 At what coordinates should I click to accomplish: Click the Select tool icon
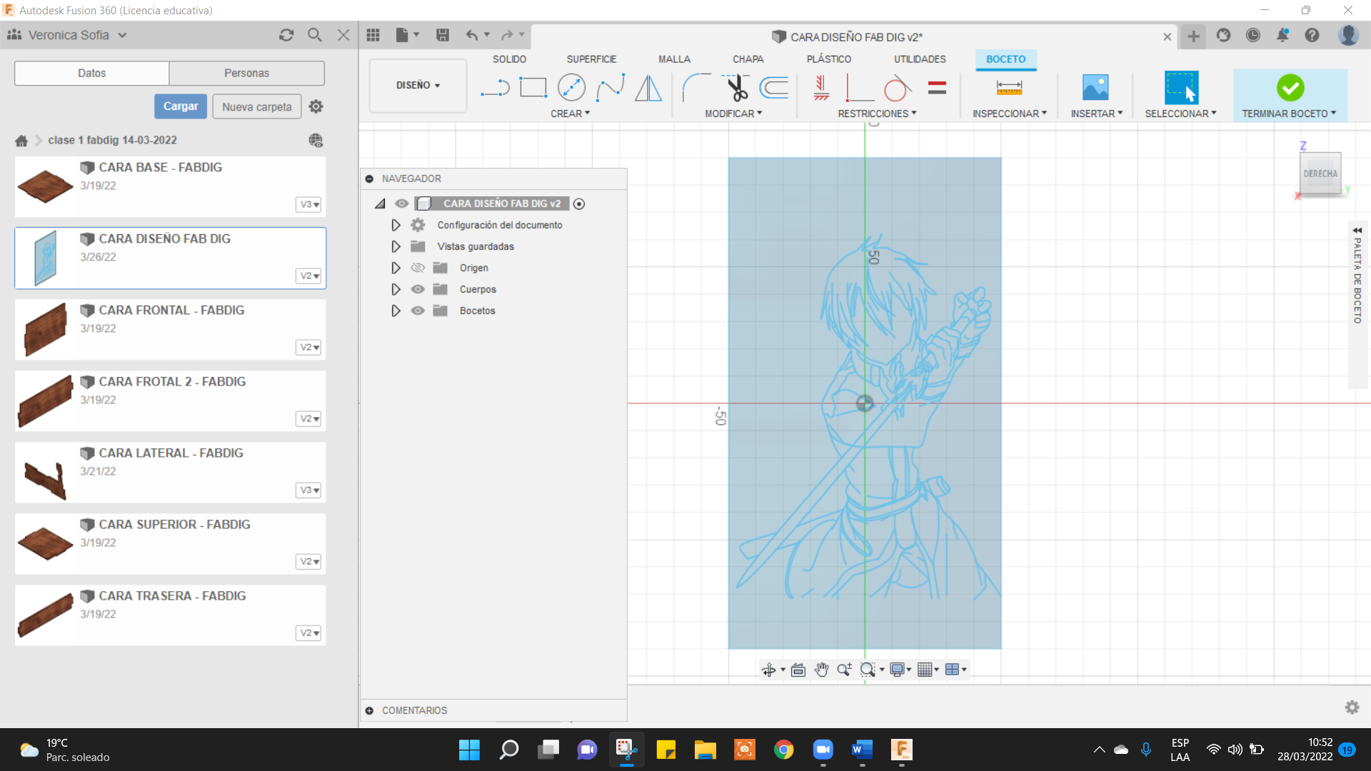[x=1181, y=88]
